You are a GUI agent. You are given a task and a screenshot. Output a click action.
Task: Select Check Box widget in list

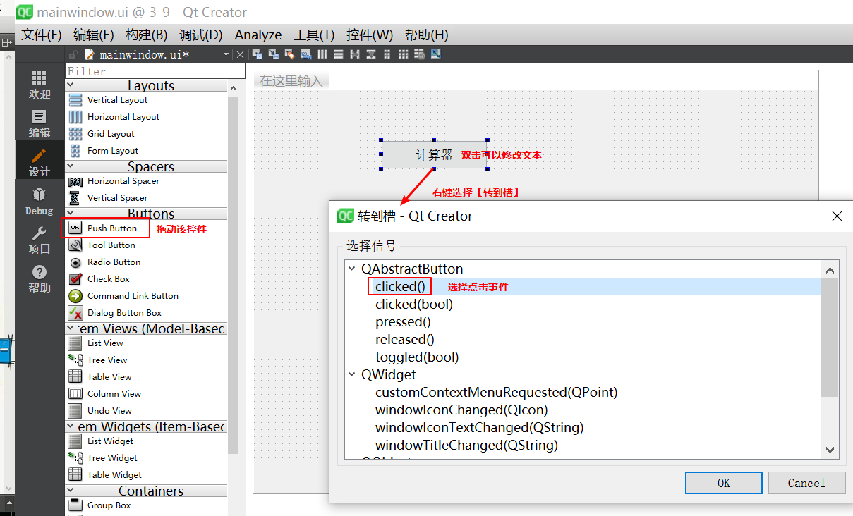(x=108, y=279)
